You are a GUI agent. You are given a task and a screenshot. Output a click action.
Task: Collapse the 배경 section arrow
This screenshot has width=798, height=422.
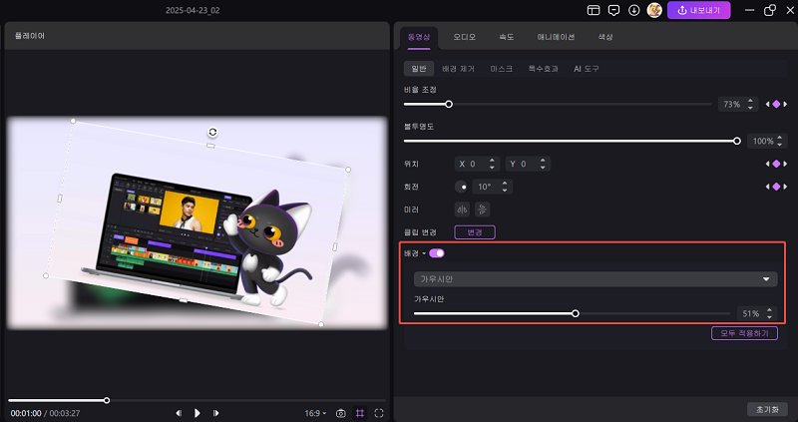424,253
